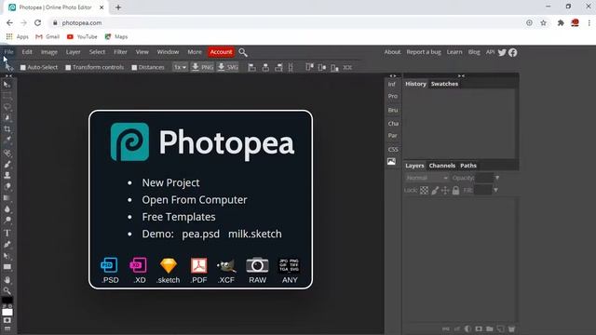This screenshot has width=596, height=335.
Task: Select the Magic Wand tool
Action: pyautogui.click(x=7, y=118)
